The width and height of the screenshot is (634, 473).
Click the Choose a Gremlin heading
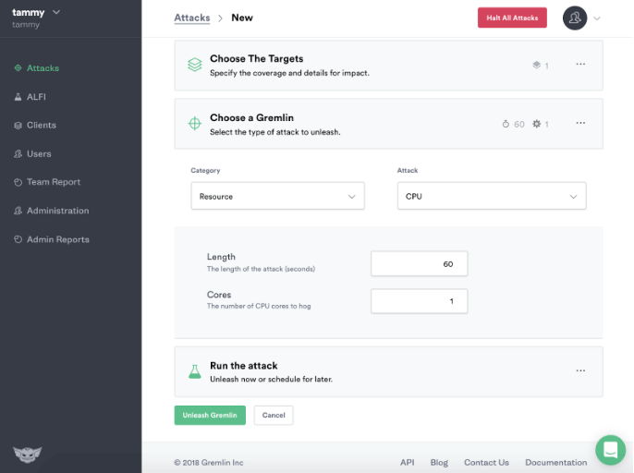point(251,117)
